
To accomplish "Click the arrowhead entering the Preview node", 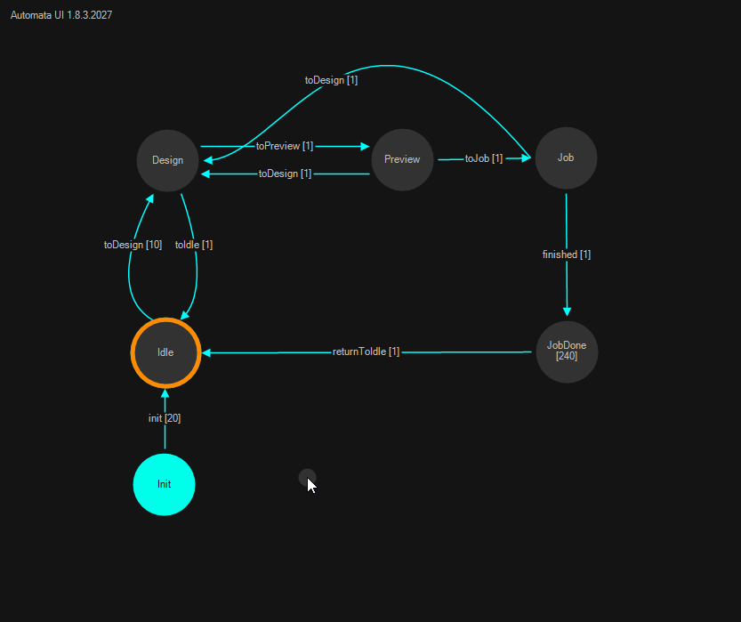I will [x=365, y=147].
